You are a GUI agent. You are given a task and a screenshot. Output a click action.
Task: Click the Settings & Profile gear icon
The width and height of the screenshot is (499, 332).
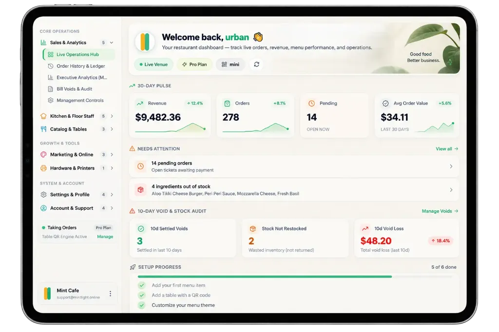43,195
